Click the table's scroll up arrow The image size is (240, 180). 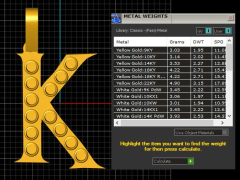(x=229, y=40)
